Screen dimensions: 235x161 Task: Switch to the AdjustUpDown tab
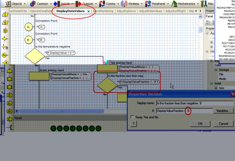tap(126, 11)
